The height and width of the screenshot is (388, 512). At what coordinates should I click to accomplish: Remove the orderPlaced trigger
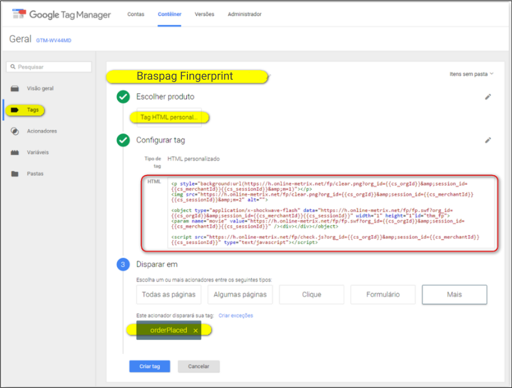(195, 330)
